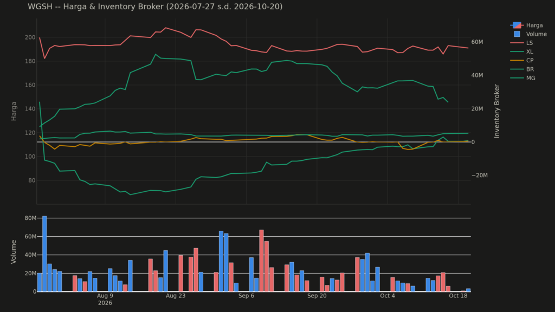
Task: Toggle the BR broker legend entry
Action: 522,69
